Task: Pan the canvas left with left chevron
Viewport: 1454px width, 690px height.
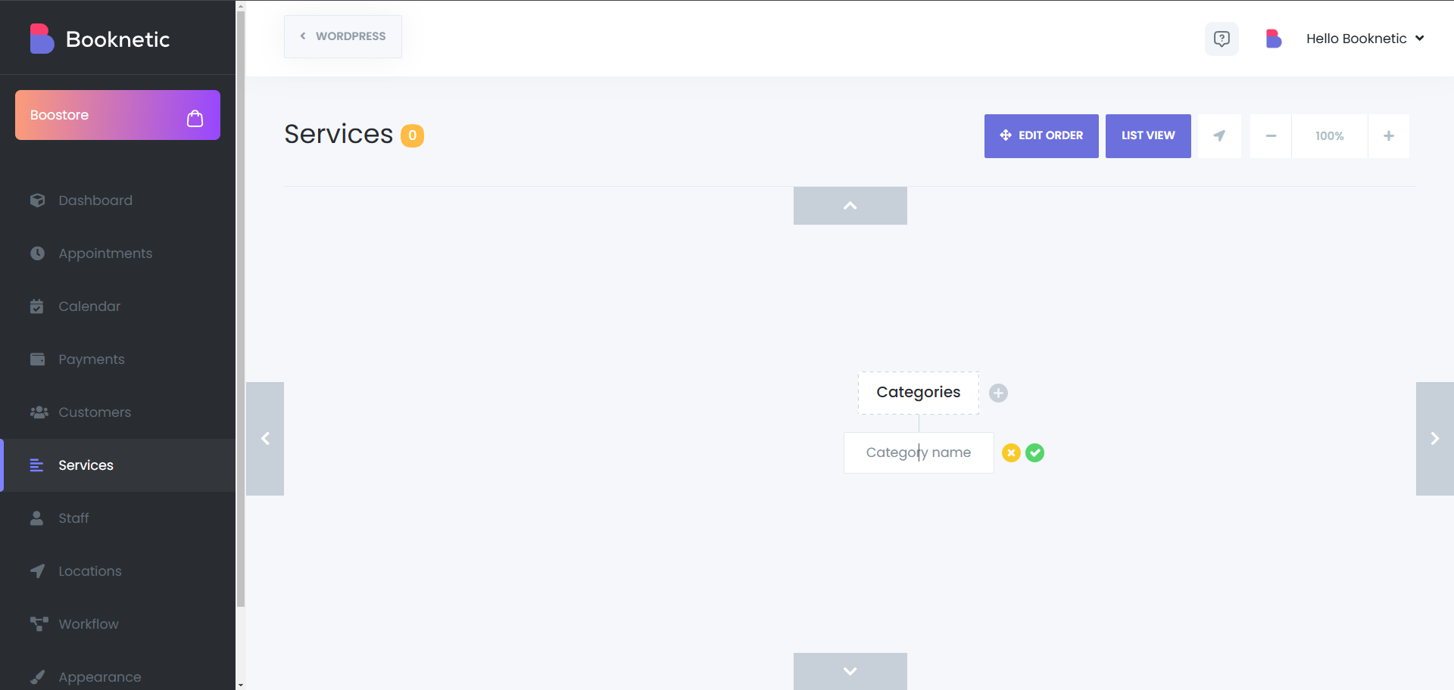Action: [265, 439]
